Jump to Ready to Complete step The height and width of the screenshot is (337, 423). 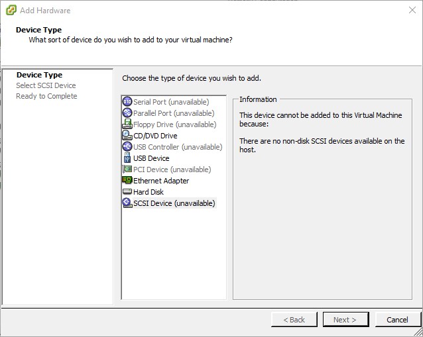[x=46, y=96]
